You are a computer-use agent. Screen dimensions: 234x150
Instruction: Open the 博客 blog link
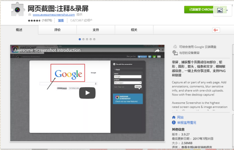[61, 20]
